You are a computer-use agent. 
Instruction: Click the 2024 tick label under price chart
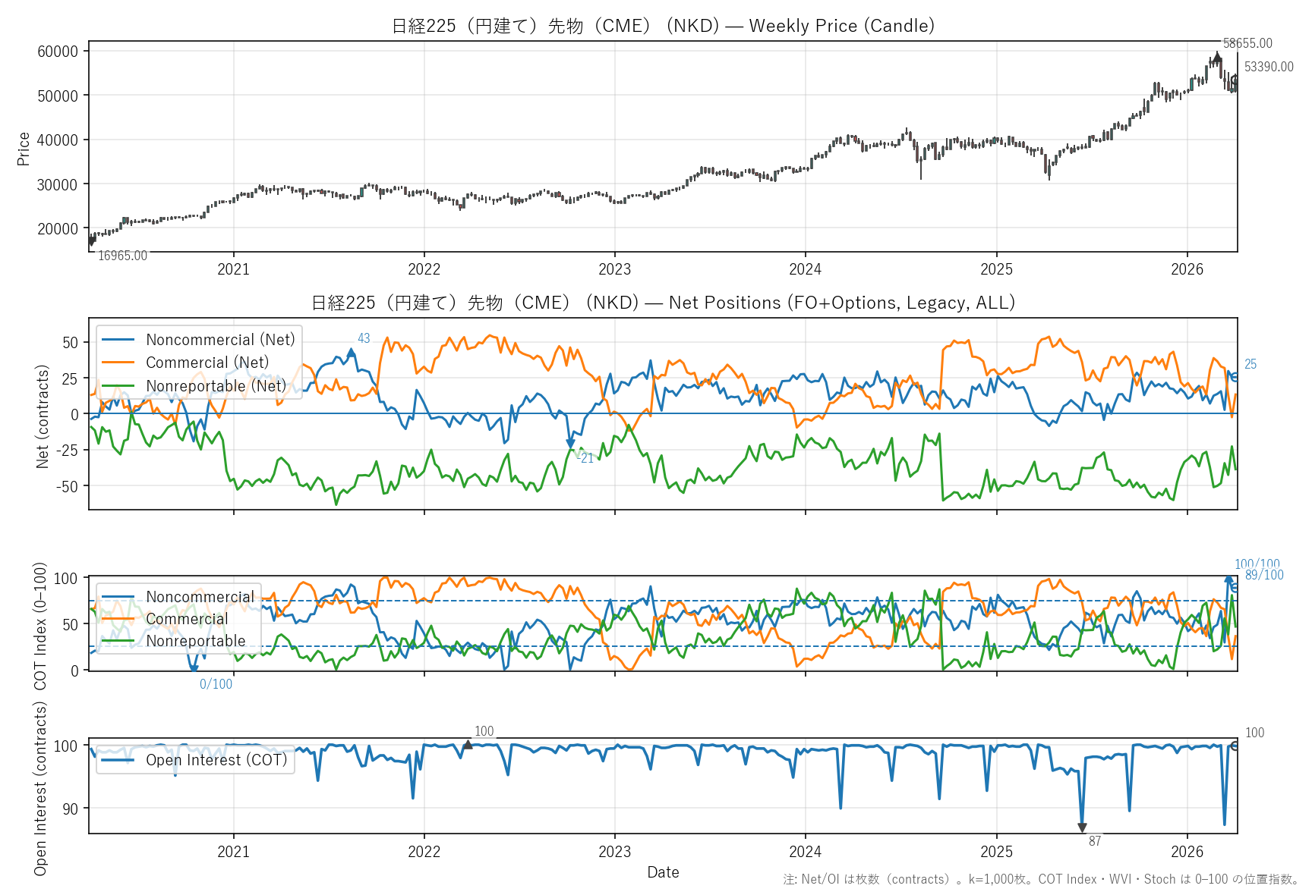coord(805,269)
